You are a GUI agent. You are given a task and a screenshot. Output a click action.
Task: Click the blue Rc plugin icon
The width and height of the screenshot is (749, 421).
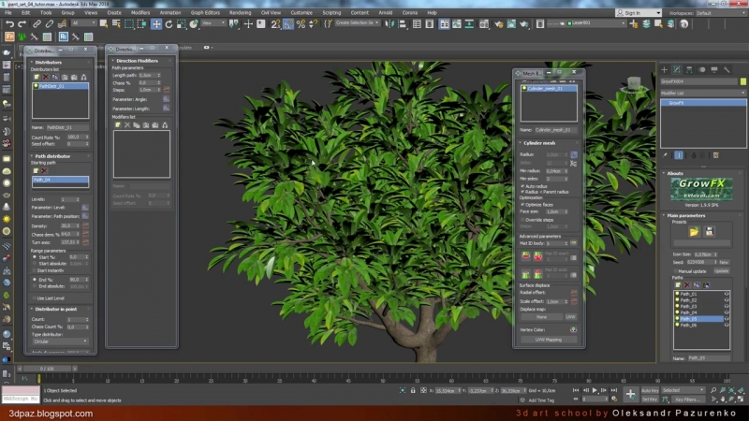pos(63,36)
